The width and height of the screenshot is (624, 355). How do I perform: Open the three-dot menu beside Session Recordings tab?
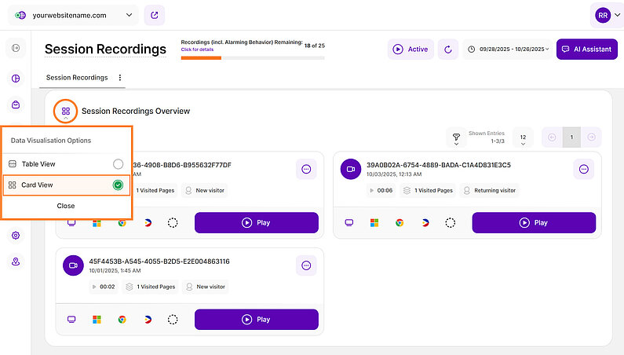tap(120, 78)
